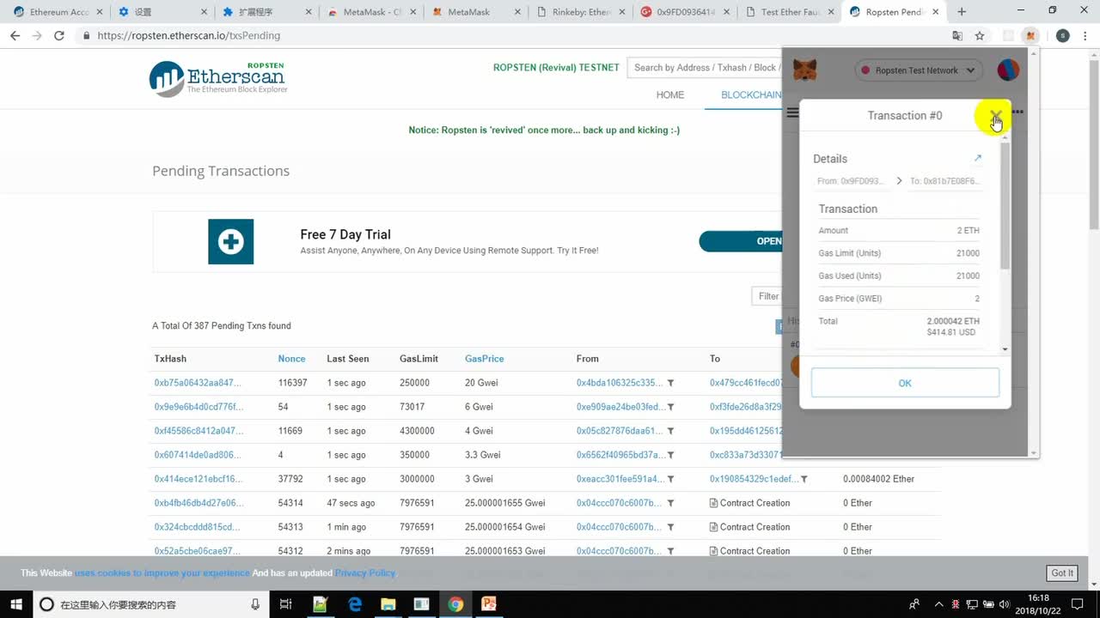Viewport: 1100px width, 618px height.
Task: Open the BLOCKCHAIN menu item
Action: 751,95
